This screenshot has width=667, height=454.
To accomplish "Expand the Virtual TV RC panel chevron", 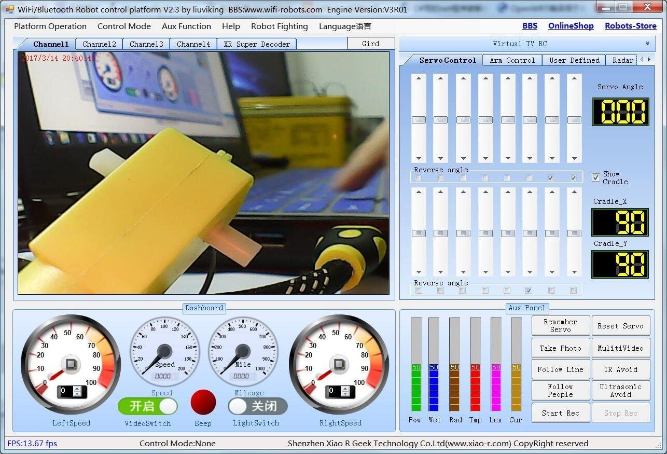I will 647,44.
